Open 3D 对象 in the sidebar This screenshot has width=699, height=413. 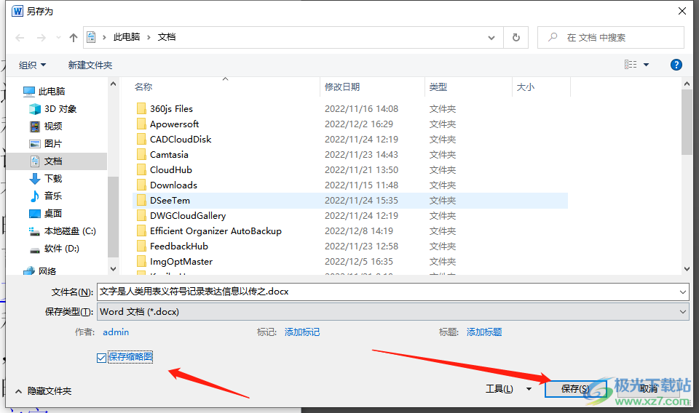53,109
